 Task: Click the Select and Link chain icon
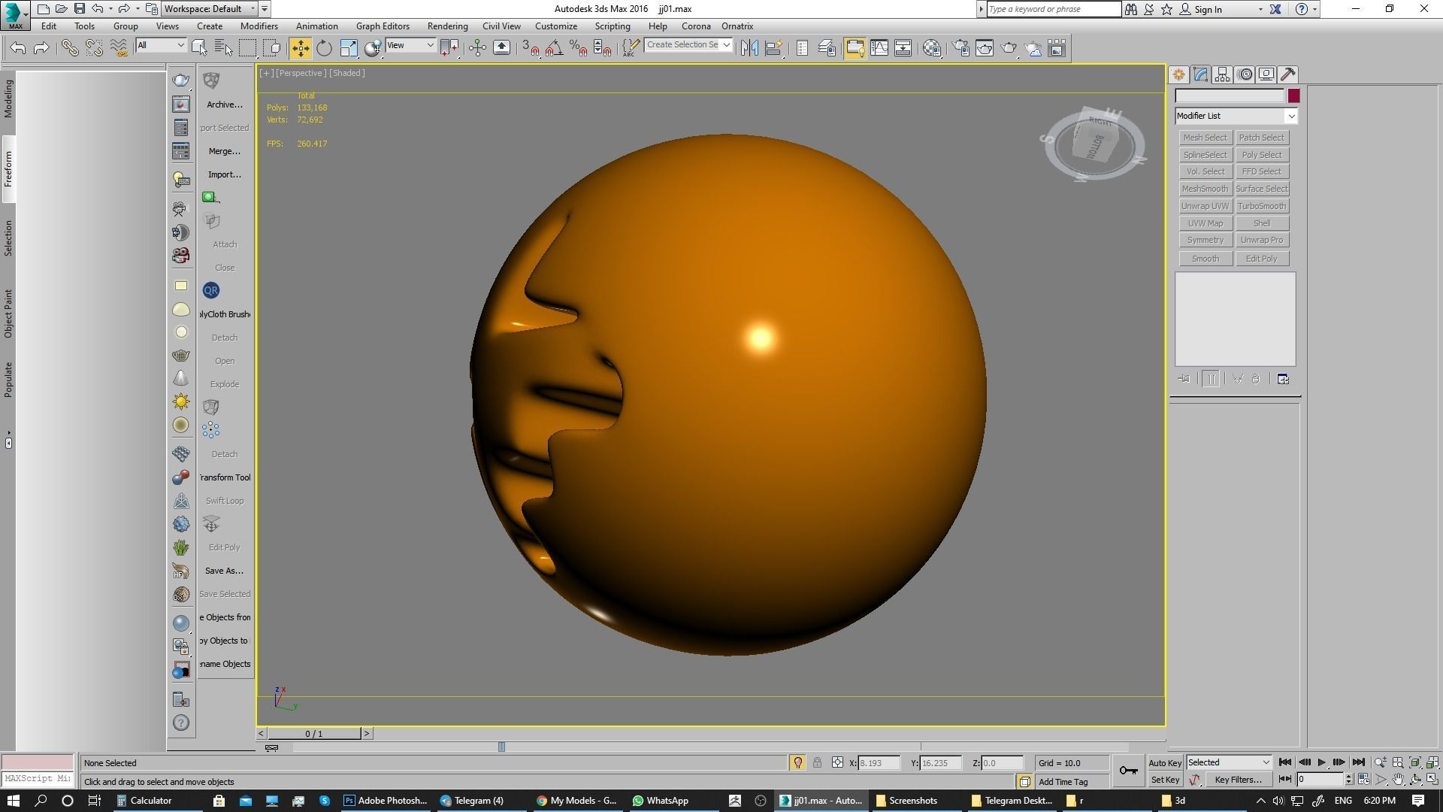(x=70, y=48)
